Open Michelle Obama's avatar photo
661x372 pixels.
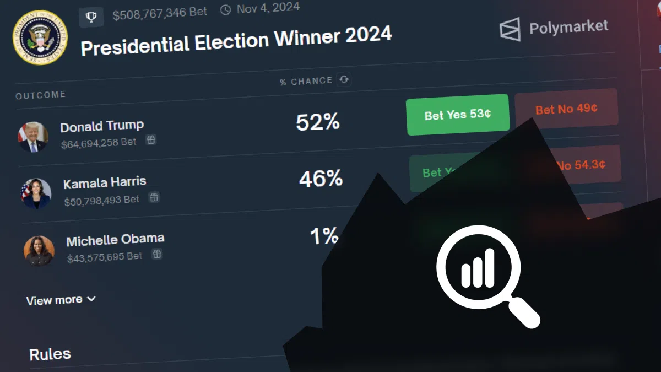click(39, 250)
